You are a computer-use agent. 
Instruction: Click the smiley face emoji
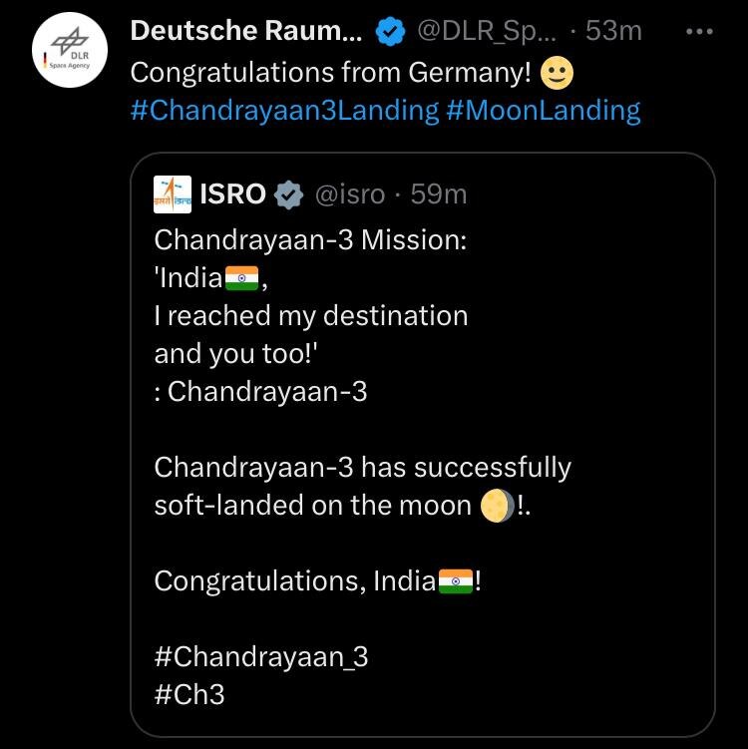click(555, 72)
